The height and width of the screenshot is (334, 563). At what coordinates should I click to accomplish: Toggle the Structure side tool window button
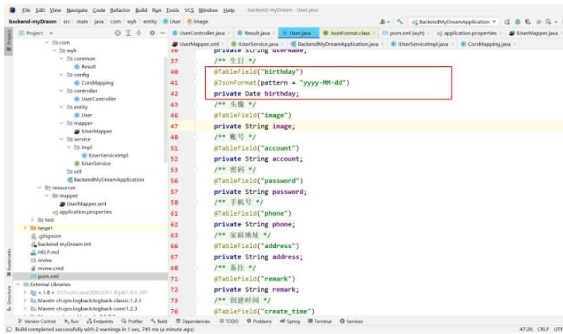click(8, 299)
